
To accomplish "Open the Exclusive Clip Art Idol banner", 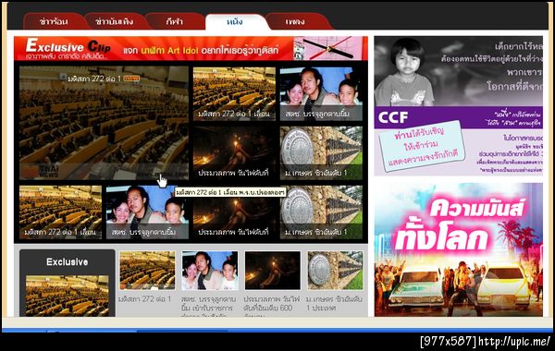I will [x=191, y=48].
